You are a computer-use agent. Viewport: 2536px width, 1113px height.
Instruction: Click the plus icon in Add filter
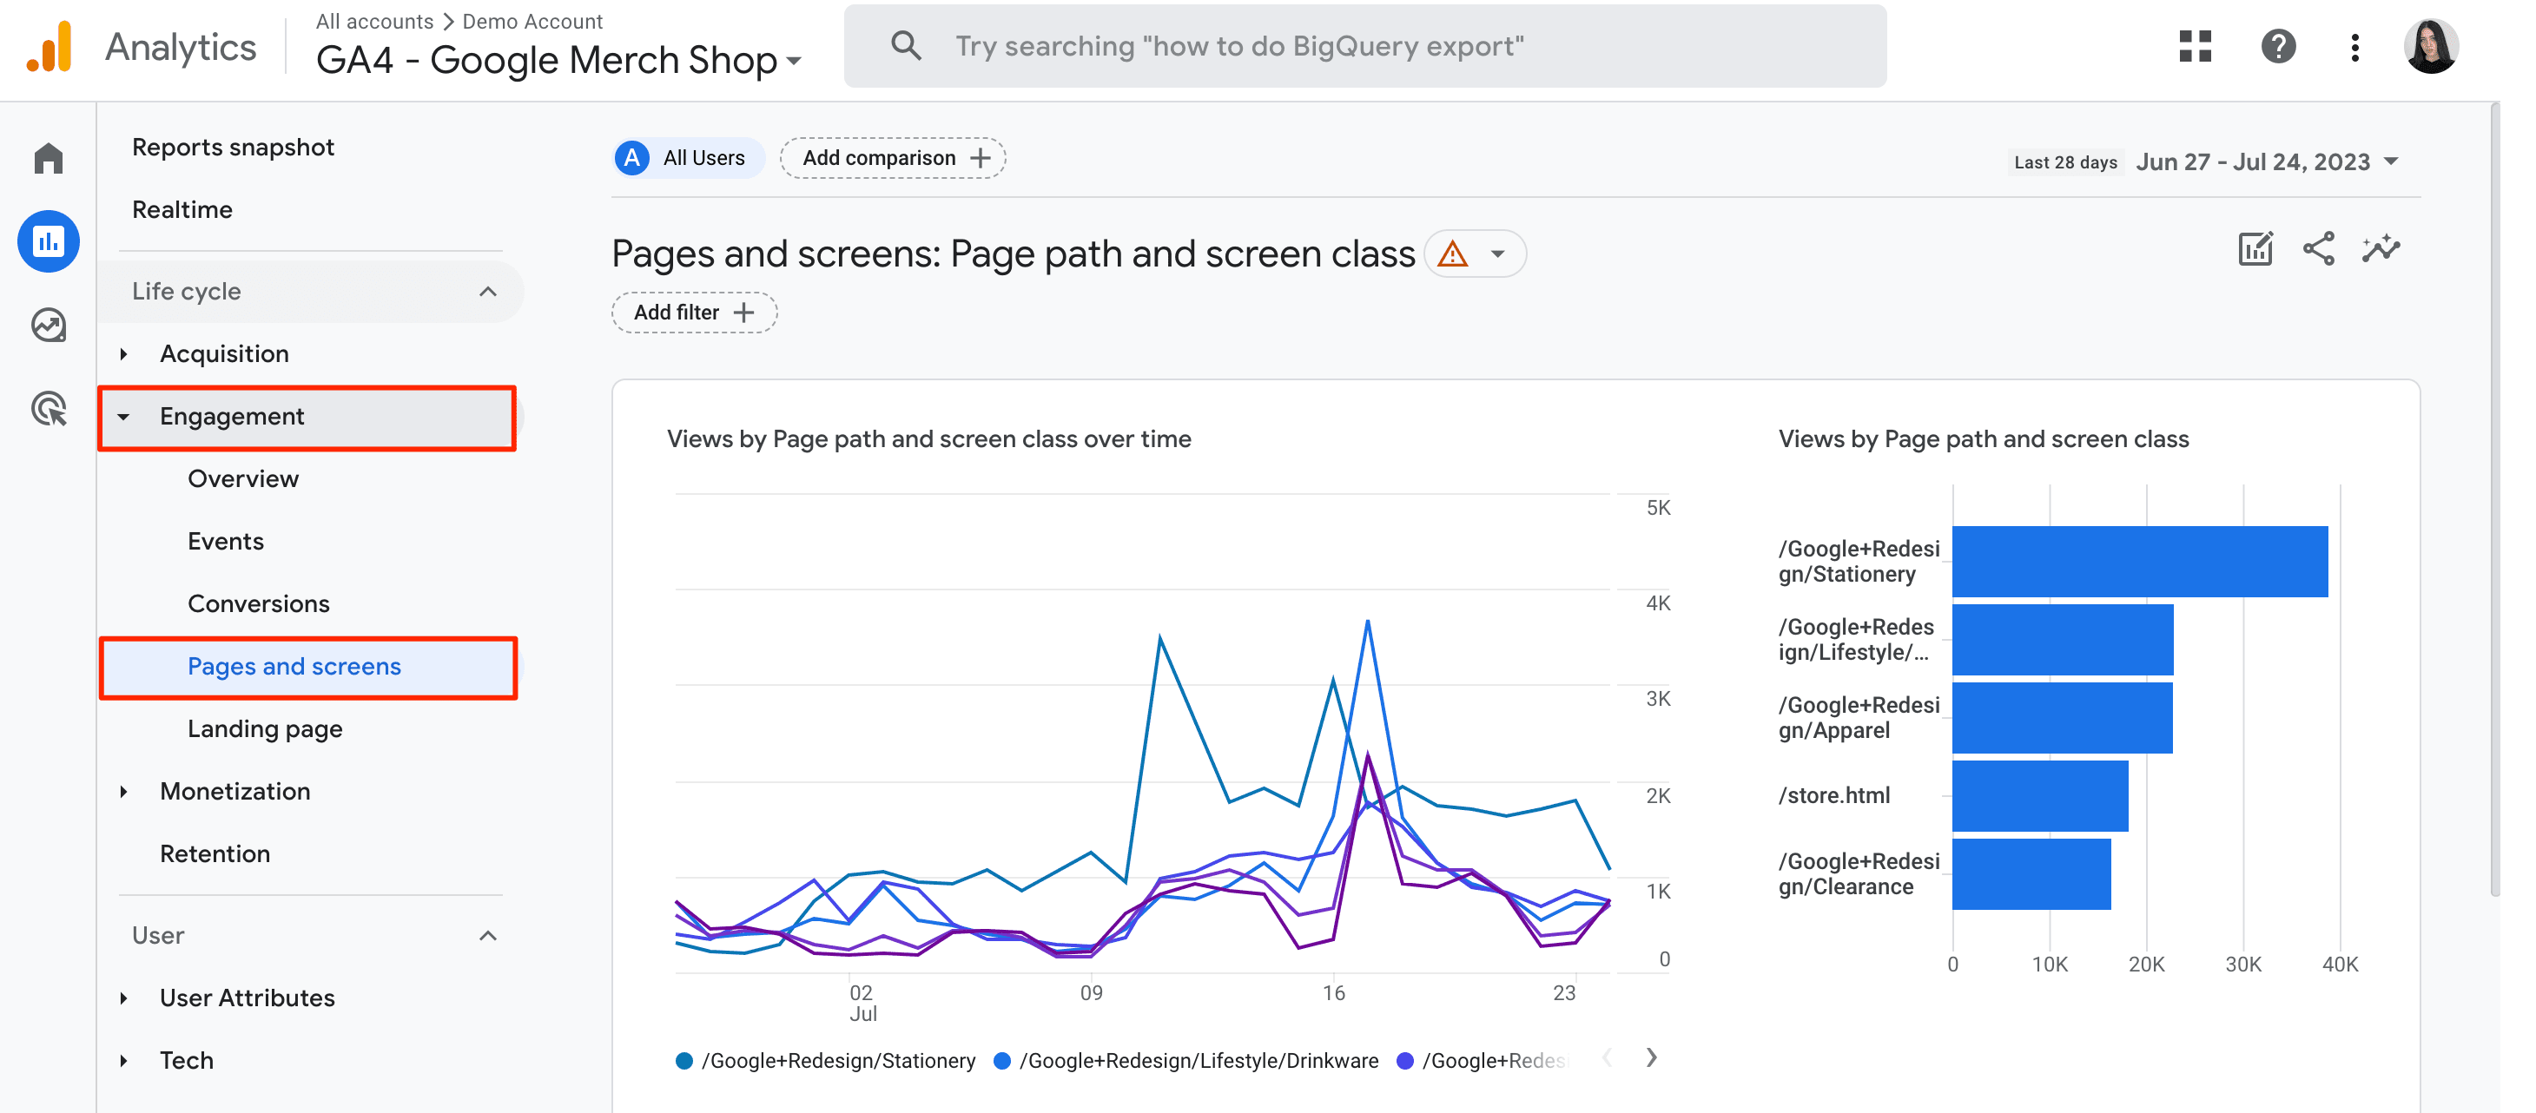click(744, 313)
